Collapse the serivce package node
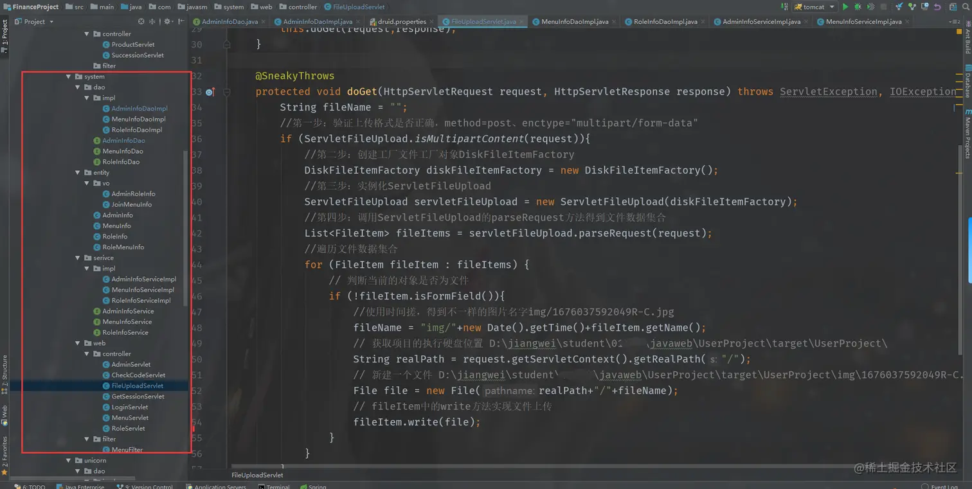The image size is (972, 489). tap(78, 258)
